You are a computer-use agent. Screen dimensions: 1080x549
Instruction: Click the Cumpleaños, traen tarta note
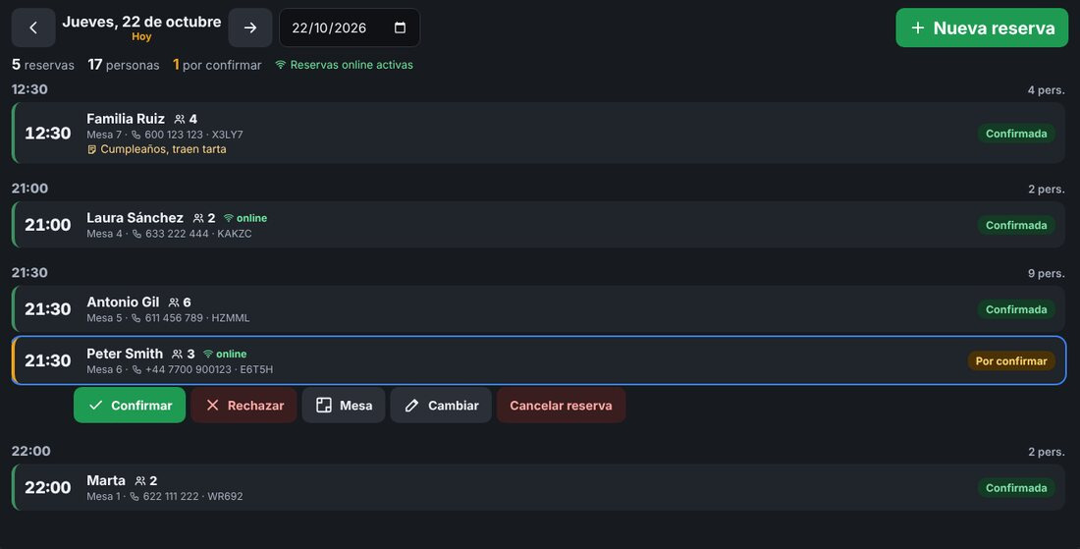point(163,148)
